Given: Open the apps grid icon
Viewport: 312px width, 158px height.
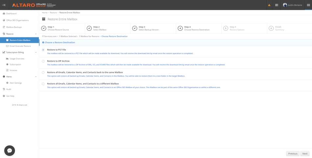Looking at the screenshot, I should (x=308, y=5).
